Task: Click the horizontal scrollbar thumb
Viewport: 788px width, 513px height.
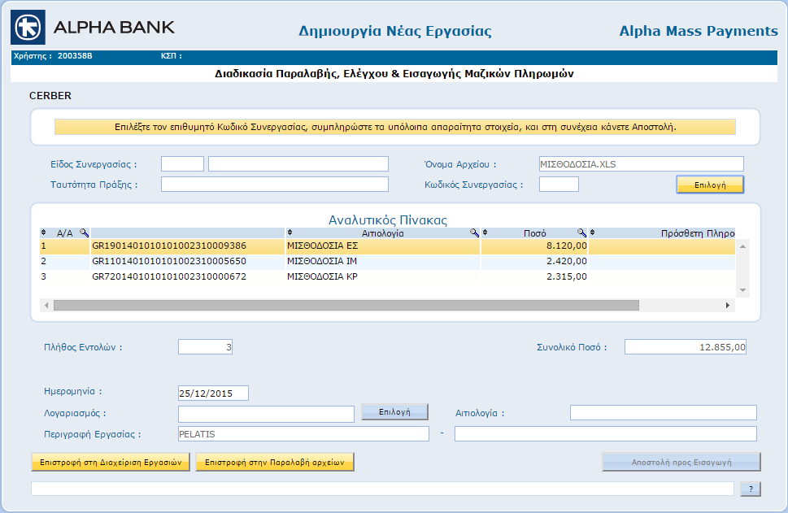Action: 346,305
